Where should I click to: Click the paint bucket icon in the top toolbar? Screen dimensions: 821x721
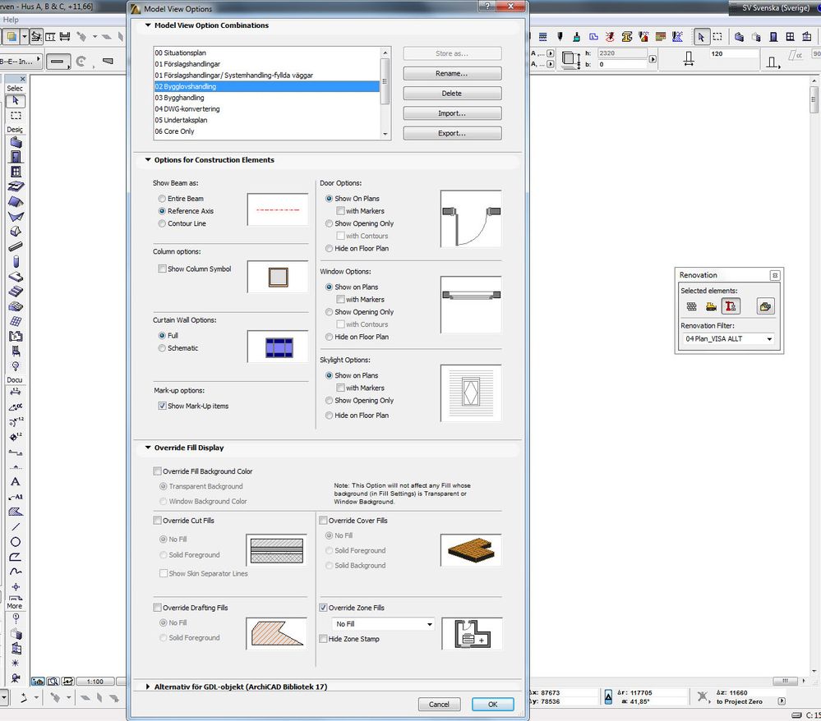coord(576,37)
